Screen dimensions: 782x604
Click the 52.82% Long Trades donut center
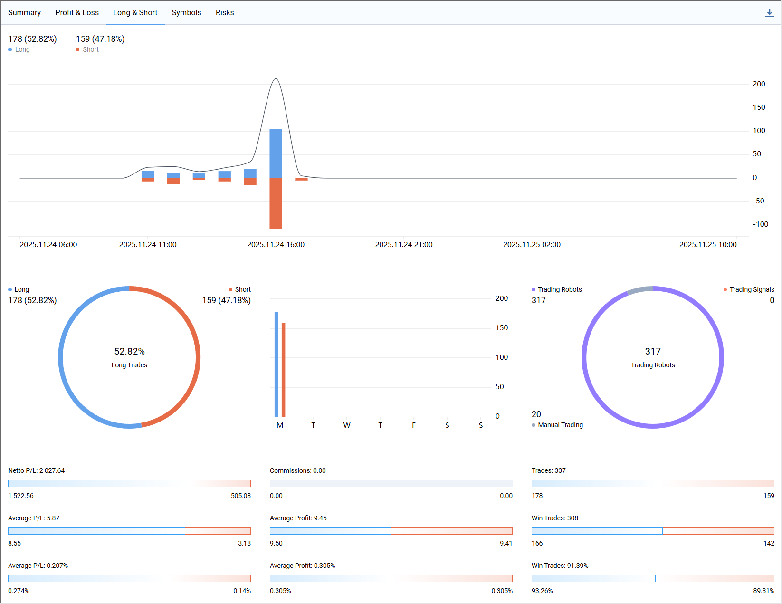click(x=129, y=357)
